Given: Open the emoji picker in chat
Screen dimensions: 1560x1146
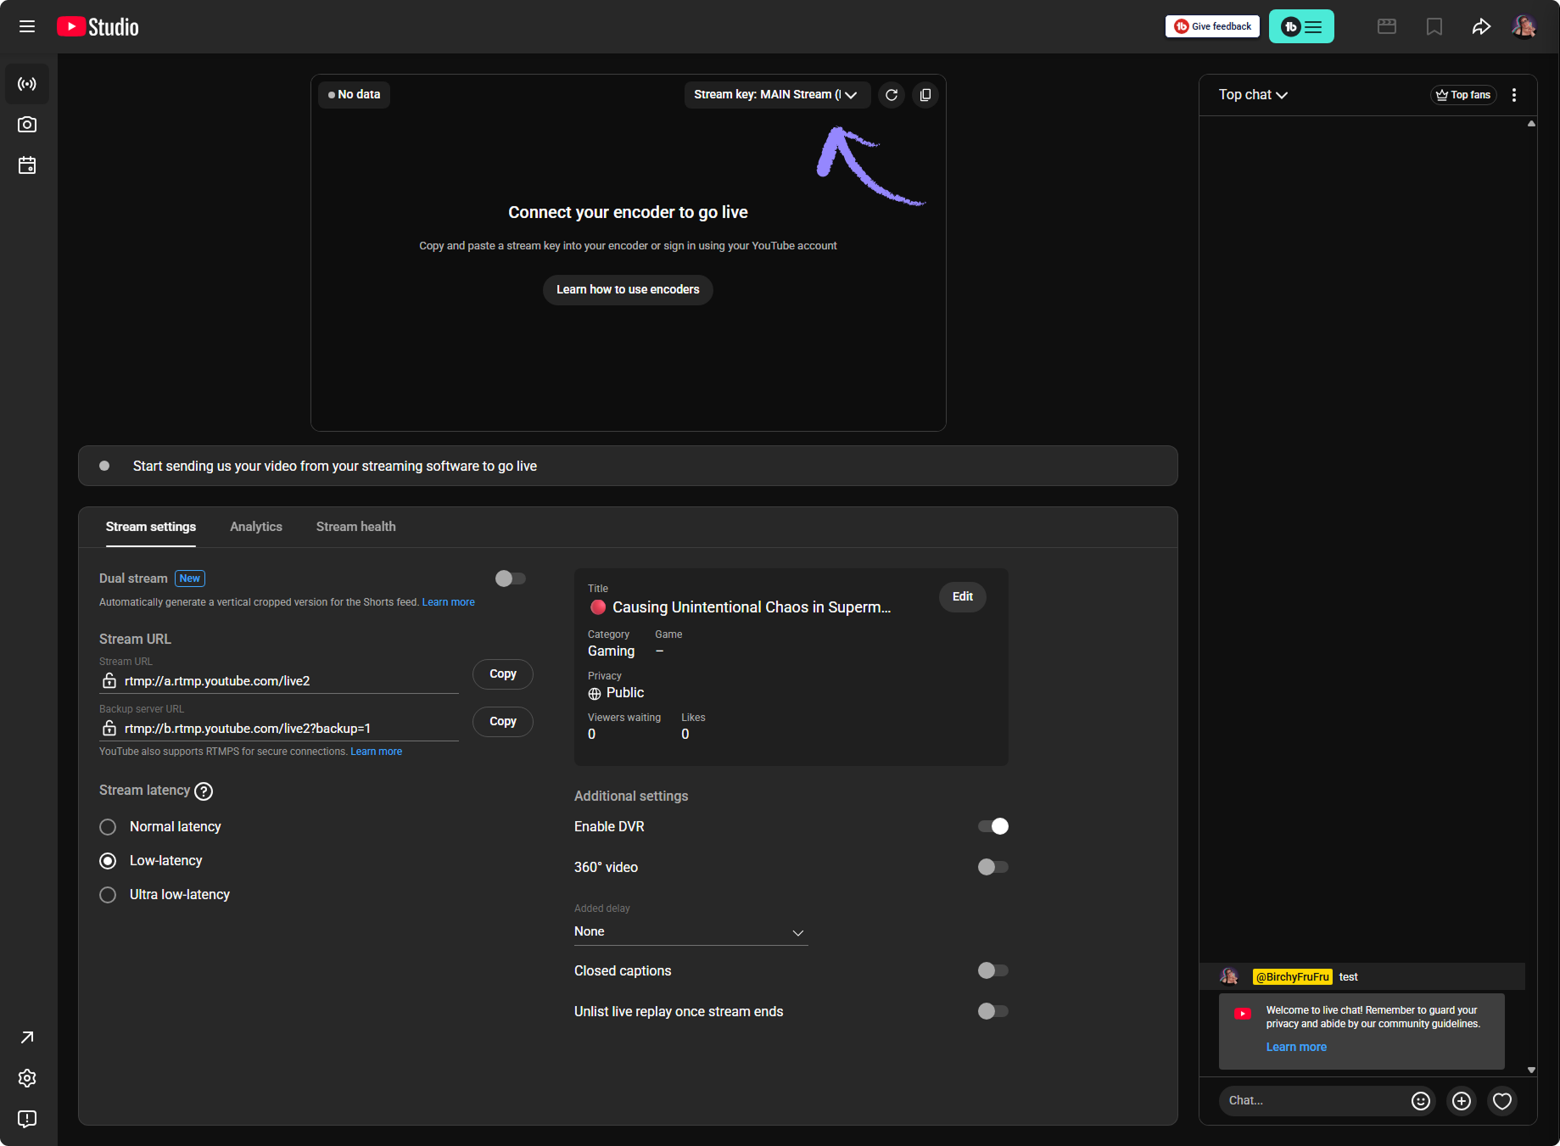Looking at the screenshot, I should [1421, 1101].
